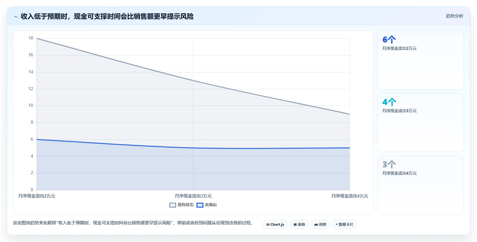
Task: Click the 月净现金流出2万元 card caption
Action: pyautogui.click(x=399, y=48)
